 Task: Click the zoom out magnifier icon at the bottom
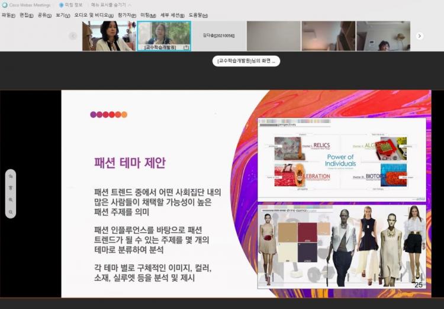point(11,211)
